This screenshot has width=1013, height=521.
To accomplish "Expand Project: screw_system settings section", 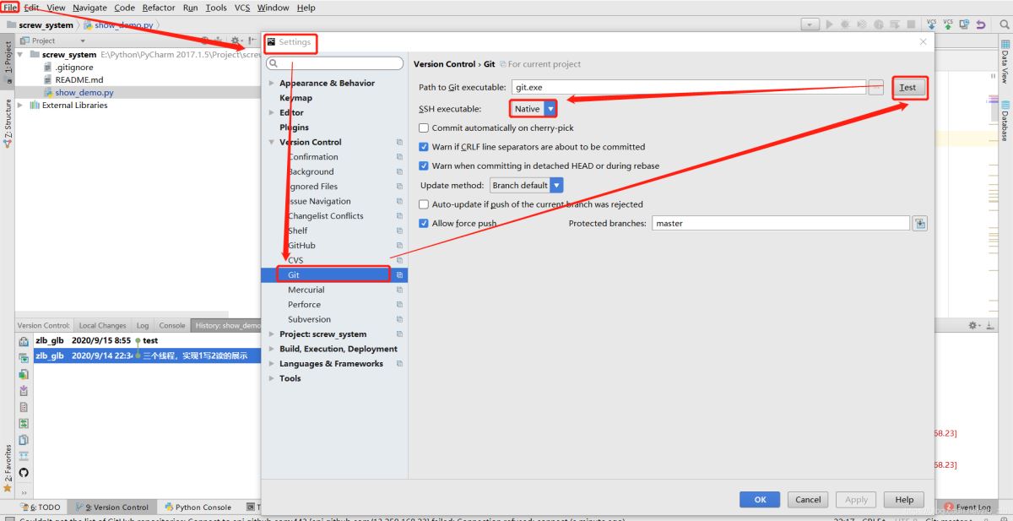I will tap(272, 334).
